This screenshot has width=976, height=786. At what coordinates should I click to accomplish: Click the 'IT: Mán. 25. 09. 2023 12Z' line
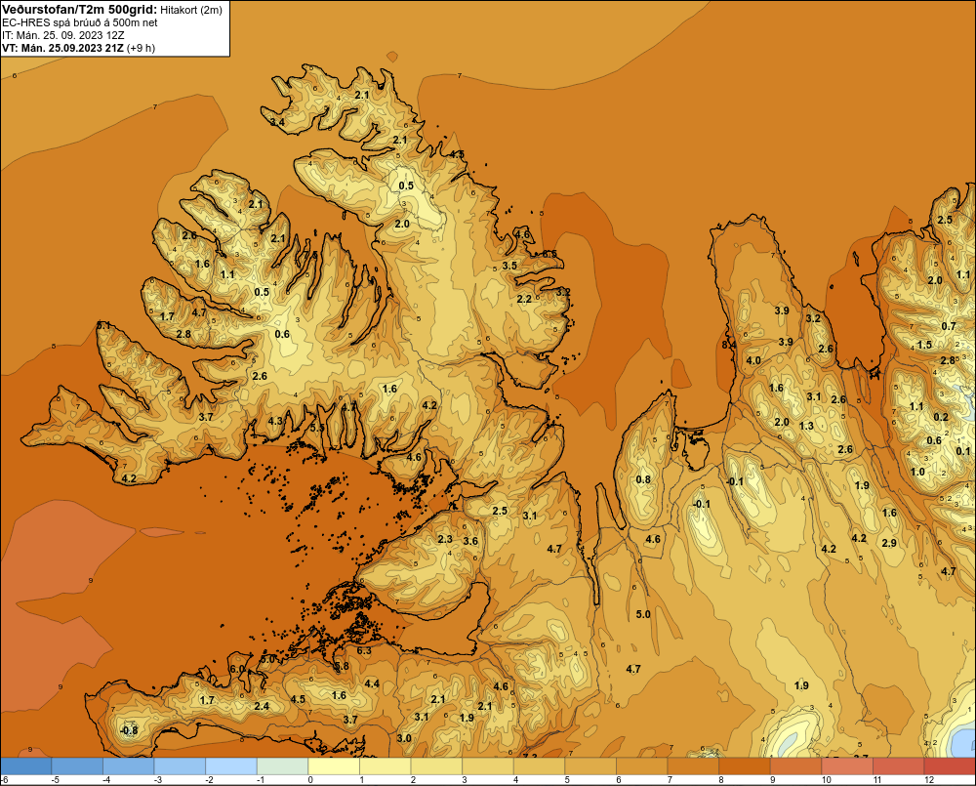[62, 35]
